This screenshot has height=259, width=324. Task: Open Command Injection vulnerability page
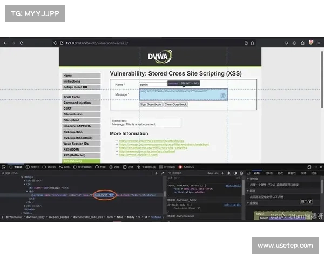click(82, 103)
